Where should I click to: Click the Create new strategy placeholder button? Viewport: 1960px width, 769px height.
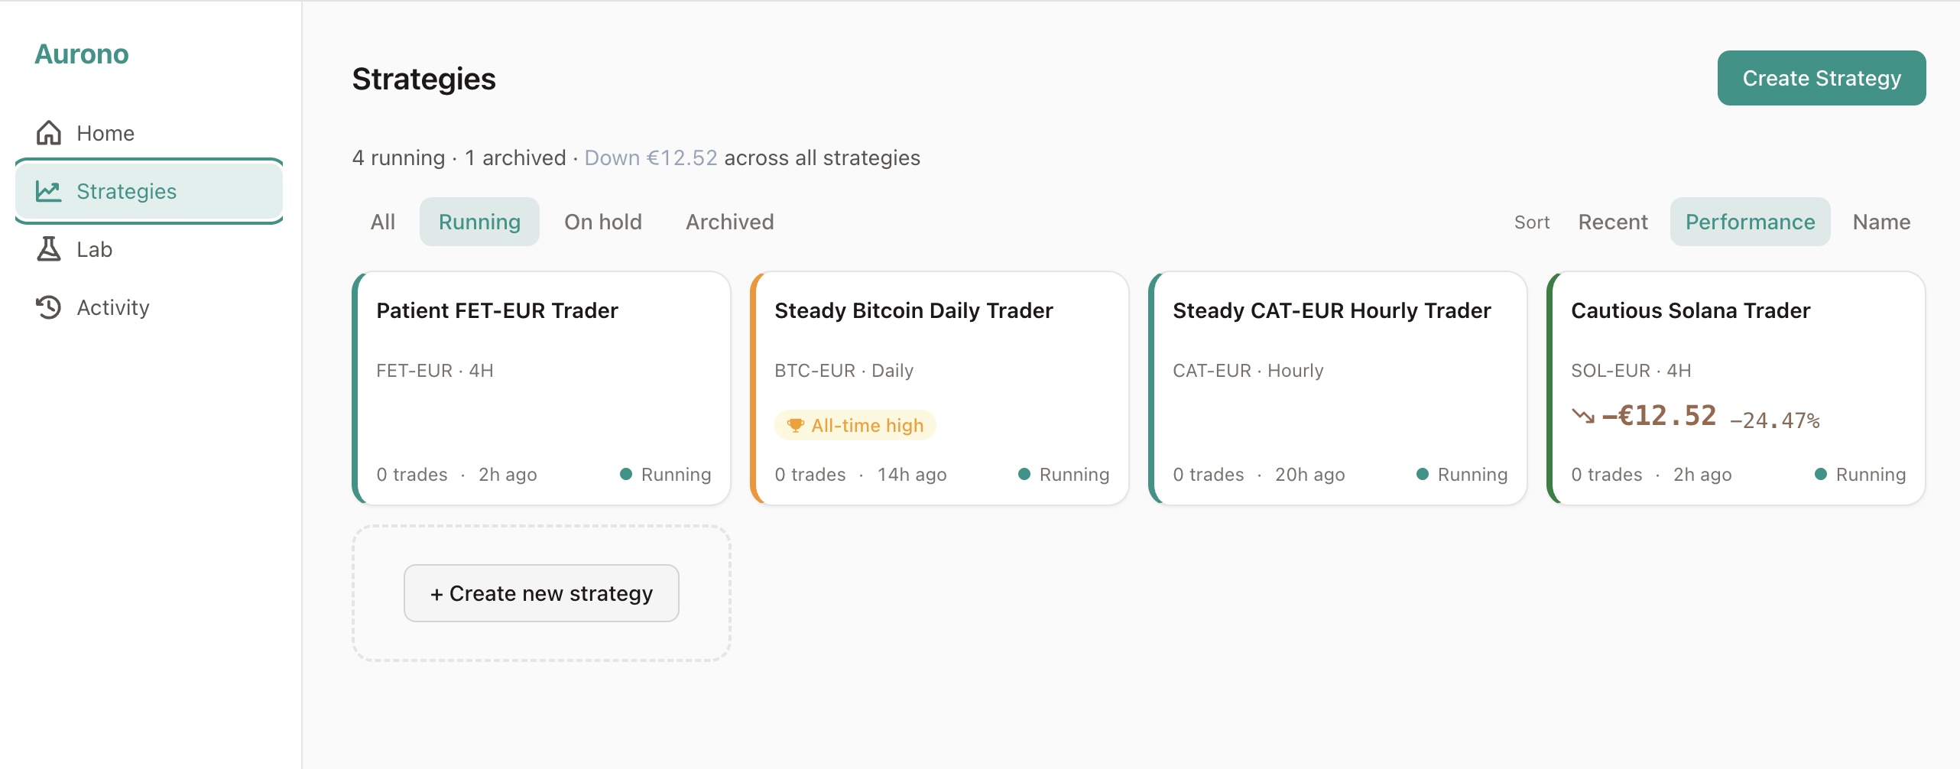[541, 592]
